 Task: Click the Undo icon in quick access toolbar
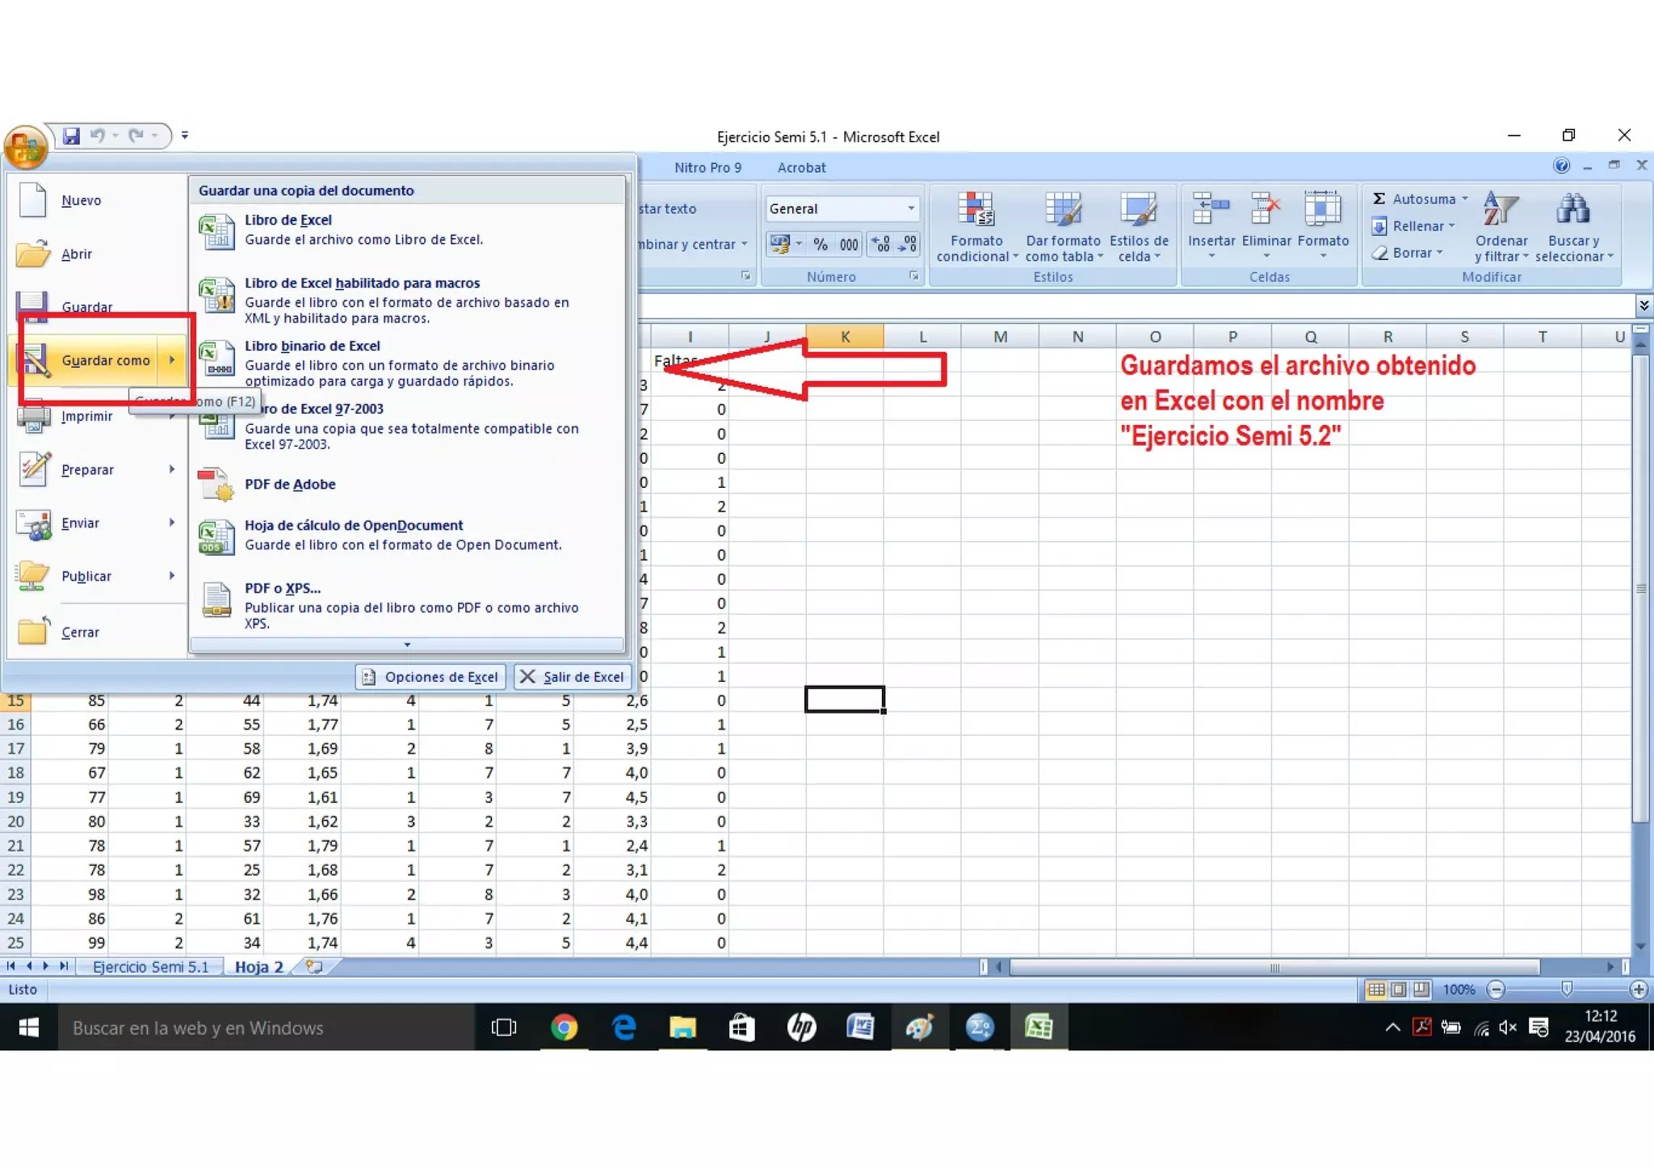point(98,136)
